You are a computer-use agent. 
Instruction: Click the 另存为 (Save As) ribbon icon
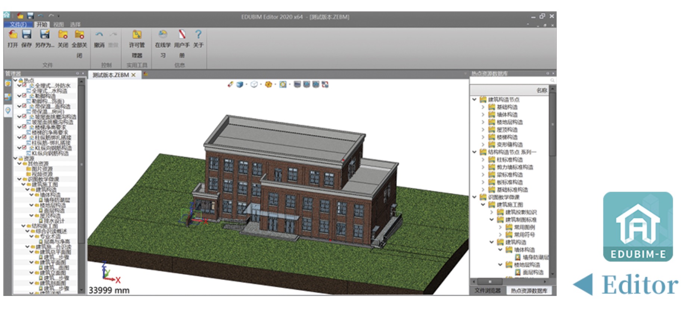pyautogui.click(x=45, y=35)
